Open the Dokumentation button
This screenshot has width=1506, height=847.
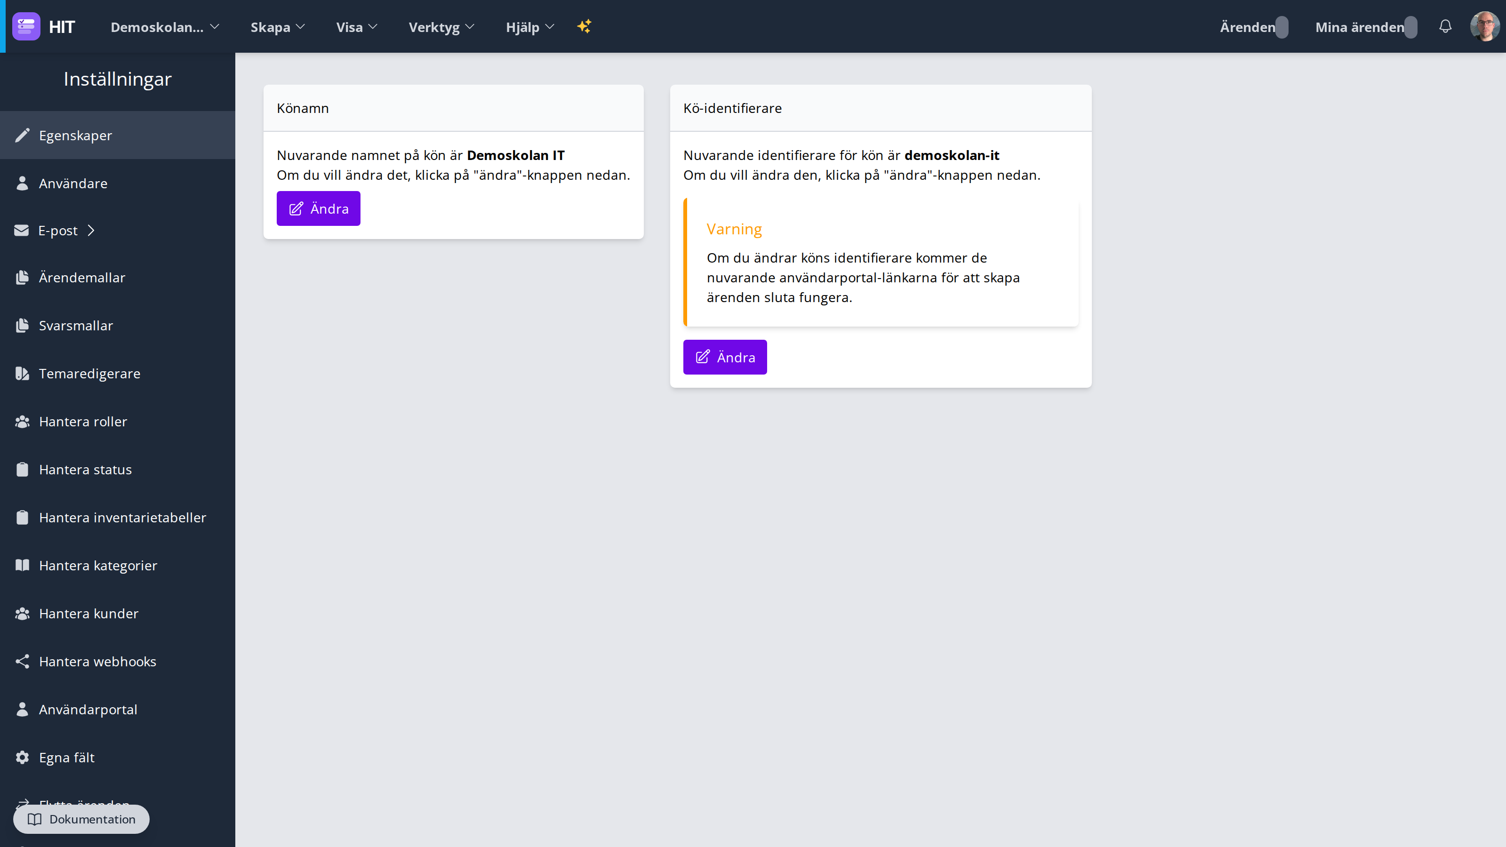(x=81, y=819)
